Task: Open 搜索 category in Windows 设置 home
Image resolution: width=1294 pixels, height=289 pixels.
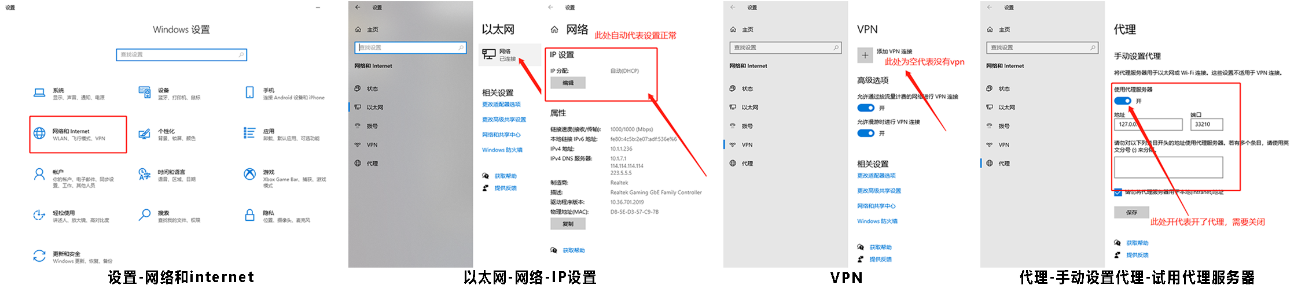Action: (170, 216)
